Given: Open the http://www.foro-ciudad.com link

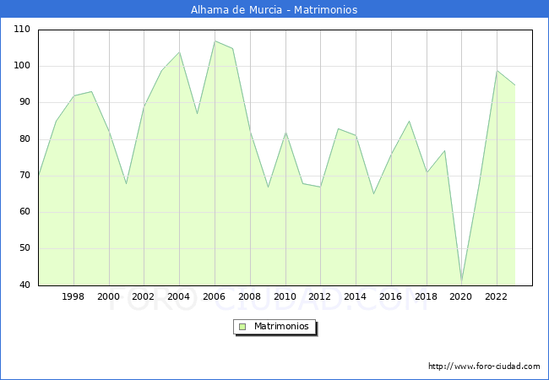Looking at the screenshot, I should point(484,366).
